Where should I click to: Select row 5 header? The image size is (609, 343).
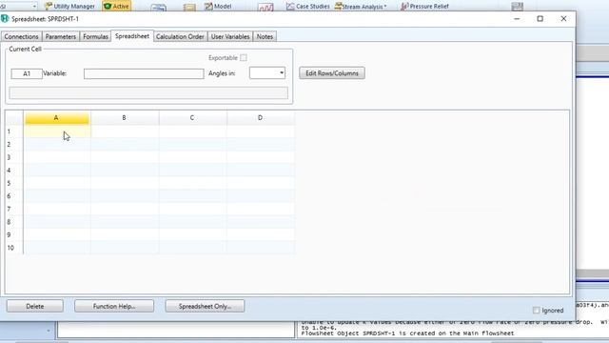(x=14, y=183)
